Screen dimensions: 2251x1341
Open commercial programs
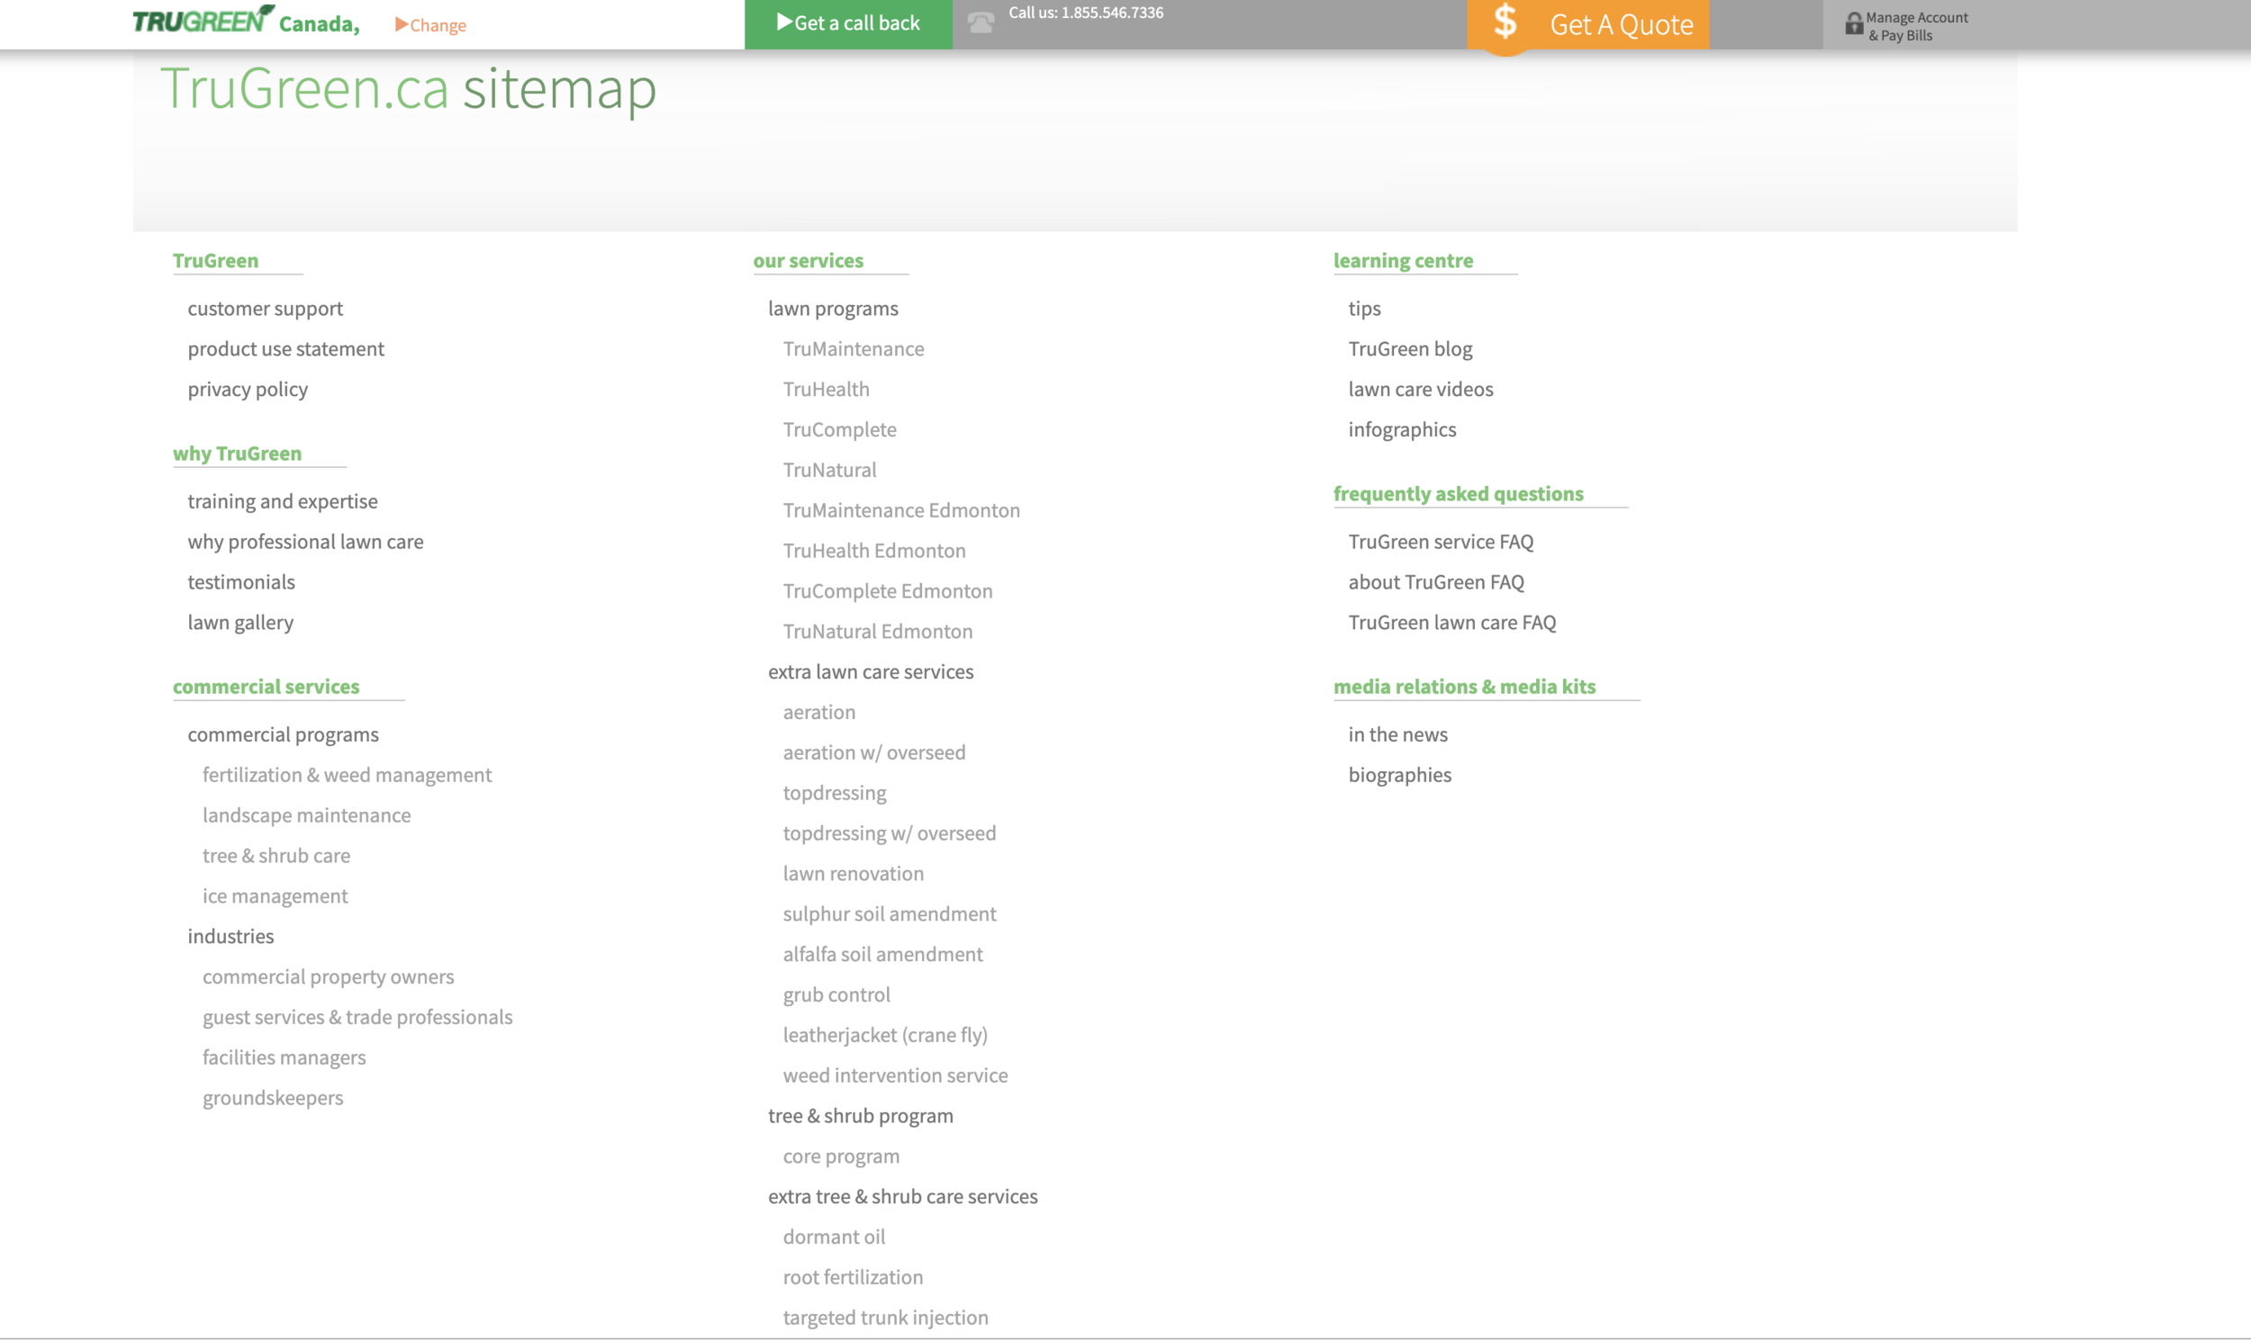[x=283, y=734]
